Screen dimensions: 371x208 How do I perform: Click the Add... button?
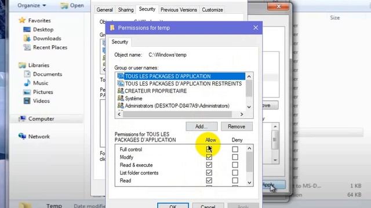201,127
